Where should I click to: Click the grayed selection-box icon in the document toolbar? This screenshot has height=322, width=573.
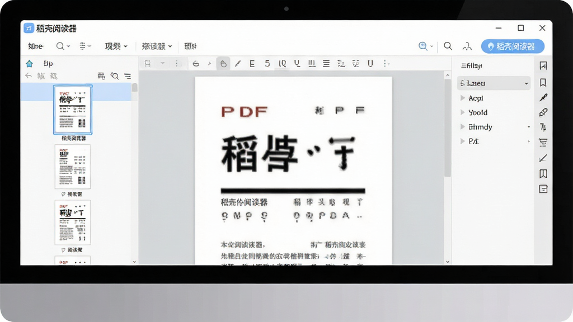click(x=148, y=64)
